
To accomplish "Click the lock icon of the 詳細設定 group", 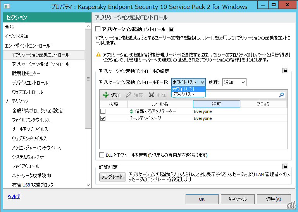I will 285,167.
